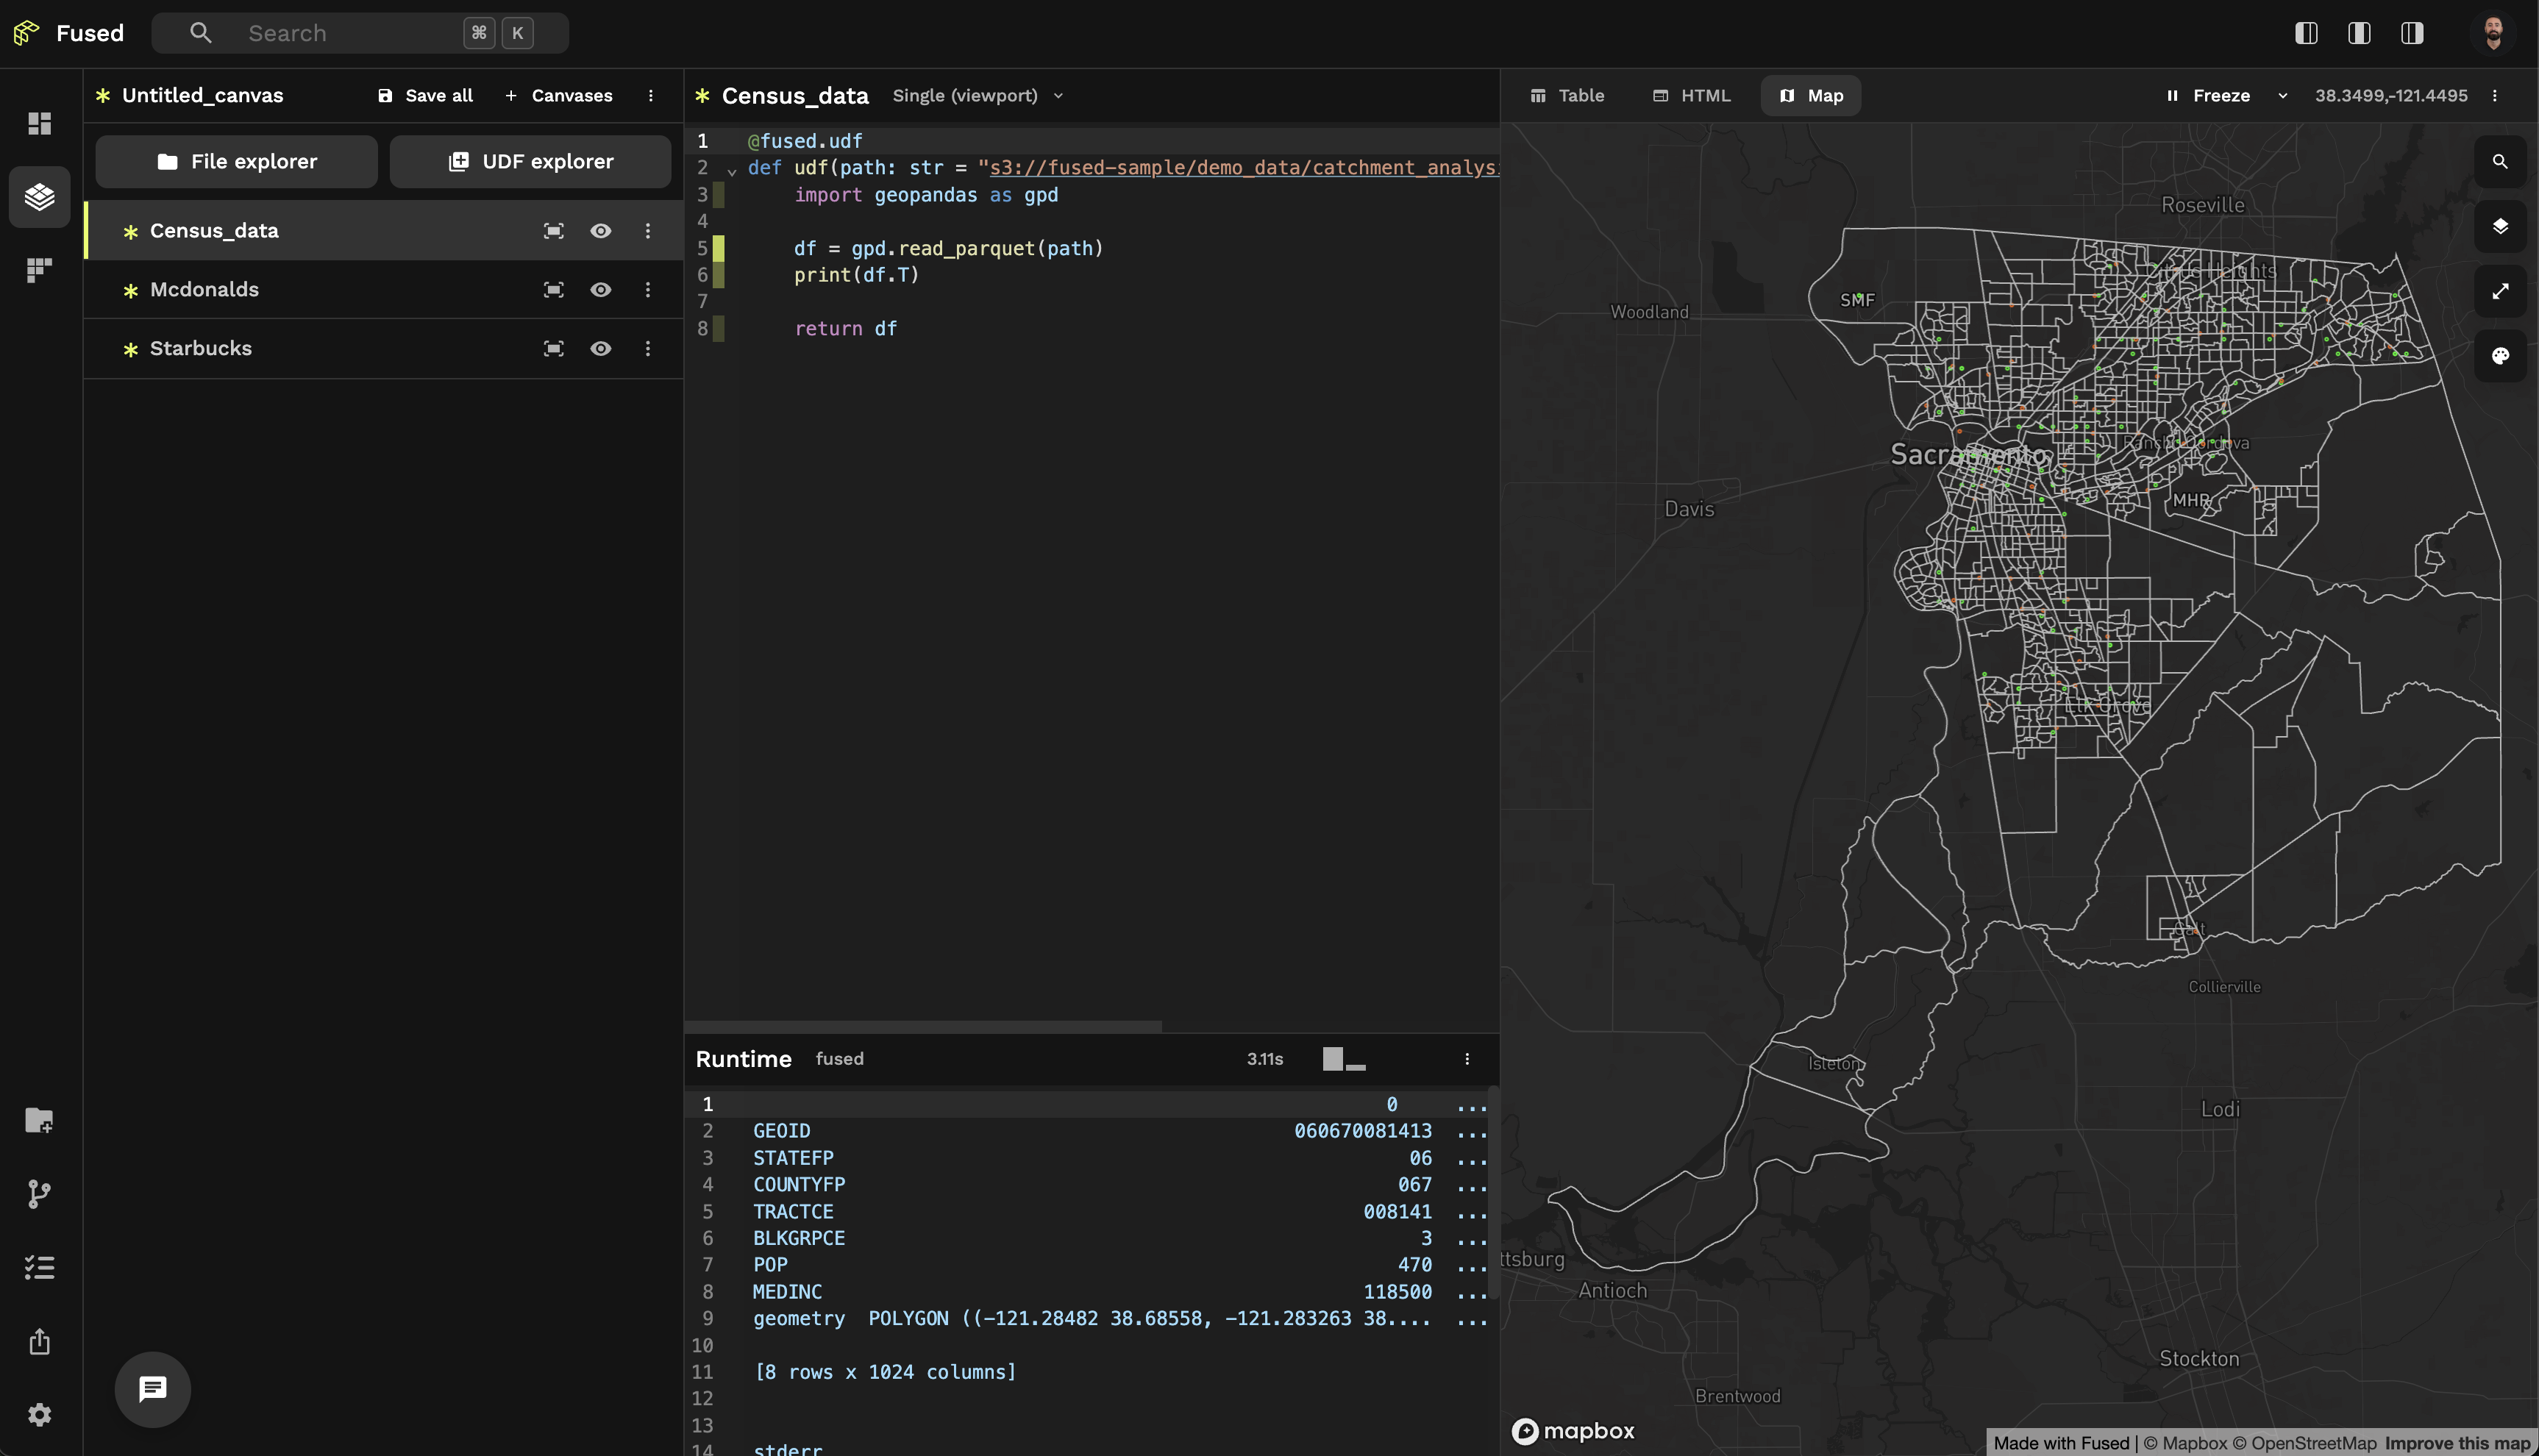The width and height of the screenshot is (2539, 1456).
Task: Zoom to Mcdonalds layer extent icon
Action: [x=553, y=290]
